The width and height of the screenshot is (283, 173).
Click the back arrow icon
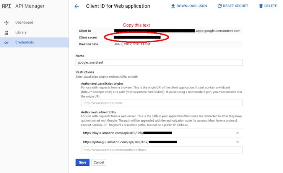coord(77,6)
